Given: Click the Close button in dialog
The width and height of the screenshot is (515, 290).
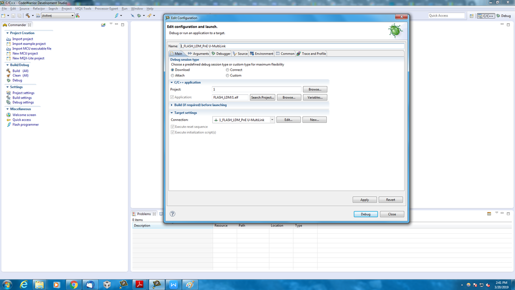Looking at the screenshot, I should pos(392,214).
